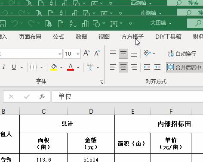Open print preview in 大田镇 quick access toolbar
The image size is (203, 162).
[48, 24]
